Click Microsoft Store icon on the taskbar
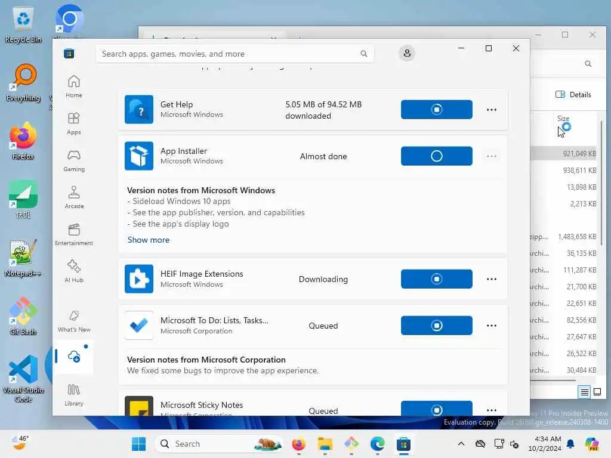The height and width of the screenshot is (458, 611). (x=403, y=444)
